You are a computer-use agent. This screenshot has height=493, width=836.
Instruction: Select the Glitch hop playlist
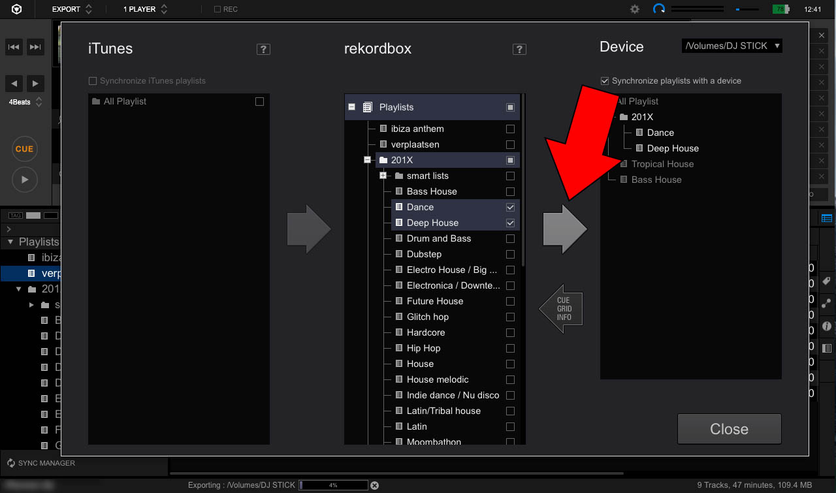coord(428,317)
